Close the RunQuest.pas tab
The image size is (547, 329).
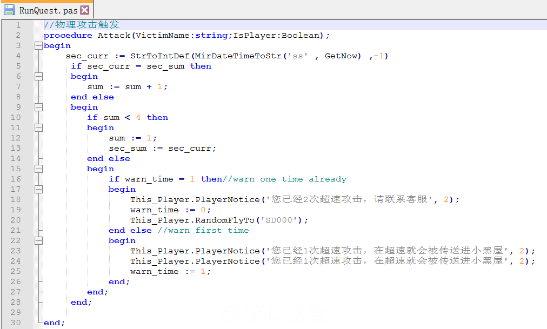tap(84, 10)
